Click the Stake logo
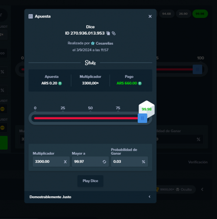 (90, 63)
